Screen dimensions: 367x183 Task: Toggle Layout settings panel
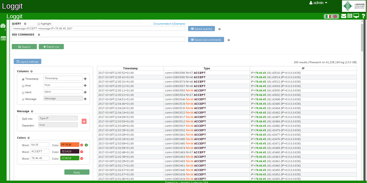pos(28,62)
